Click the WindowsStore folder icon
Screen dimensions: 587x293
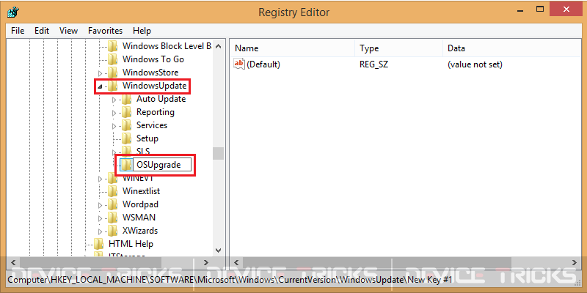(x=113, y=73)
